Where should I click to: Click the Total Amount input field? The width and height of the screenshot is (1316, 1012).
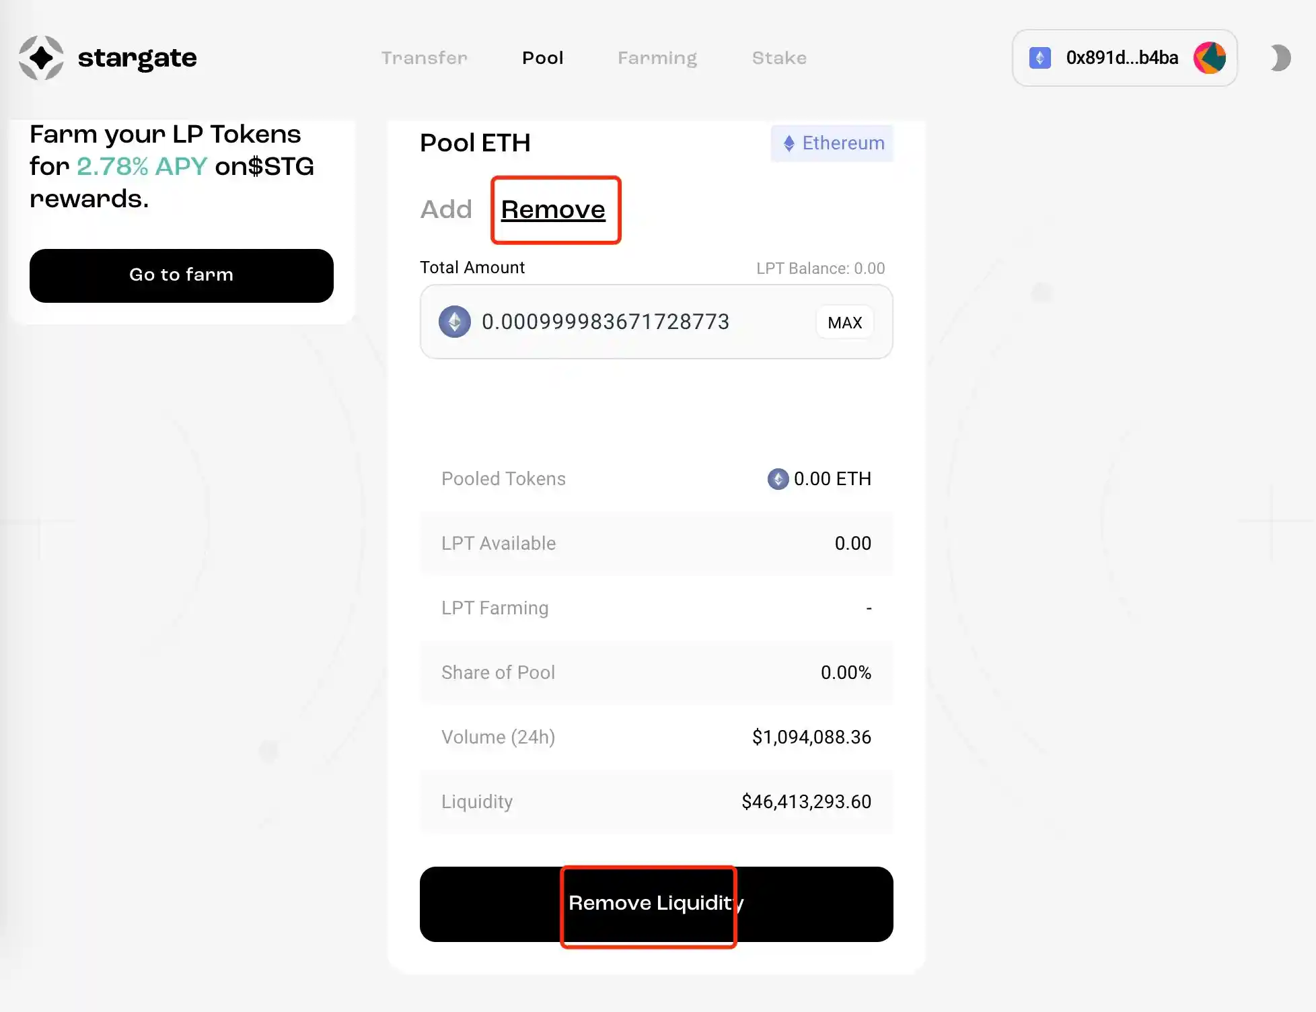[x=632, y=322]
